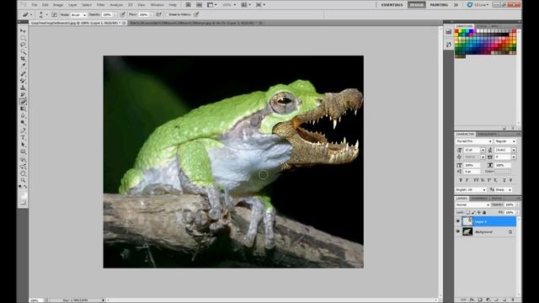Select the Gradient tool

[23, 109]
